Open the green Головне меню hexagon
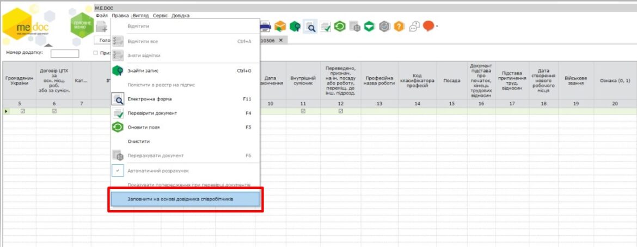 pyautogui.click(x=82, y=26)
